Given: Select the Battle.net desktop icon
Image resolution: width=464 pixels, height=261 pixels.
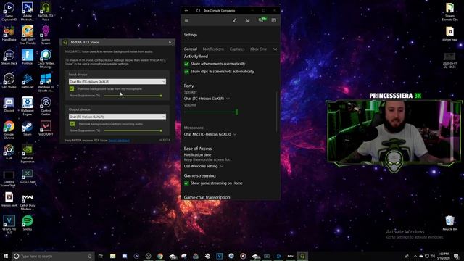Looking at the screenshot, I should pyautogui.click(x=28, y=80).
